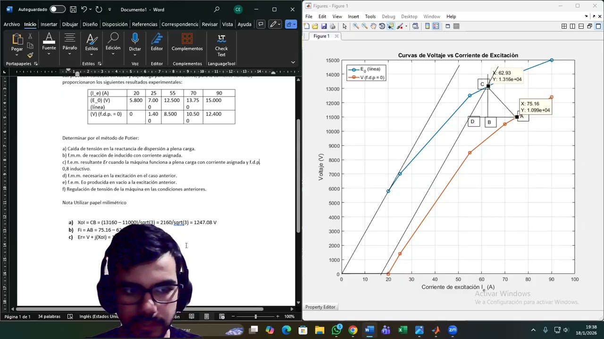
Task: Switch to the Dibujar ribbon tab
Action: point(70,24)
